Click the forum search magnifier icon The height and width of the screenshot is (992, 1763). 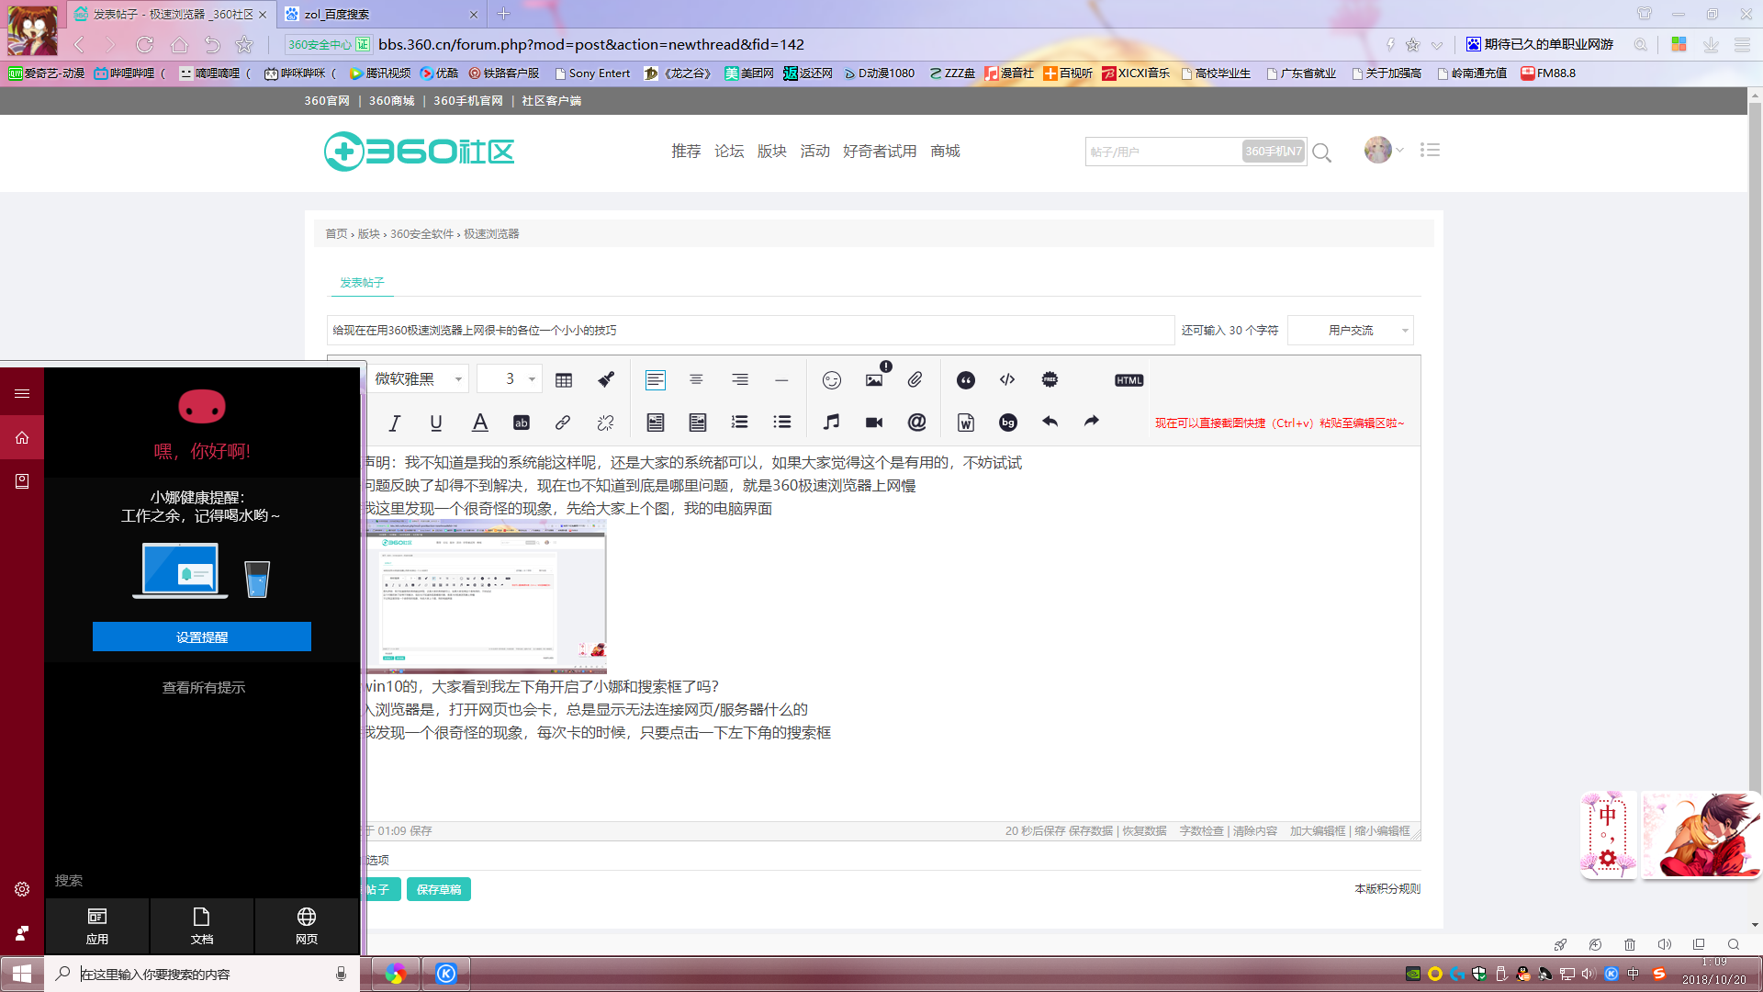tap(1321, 152)
